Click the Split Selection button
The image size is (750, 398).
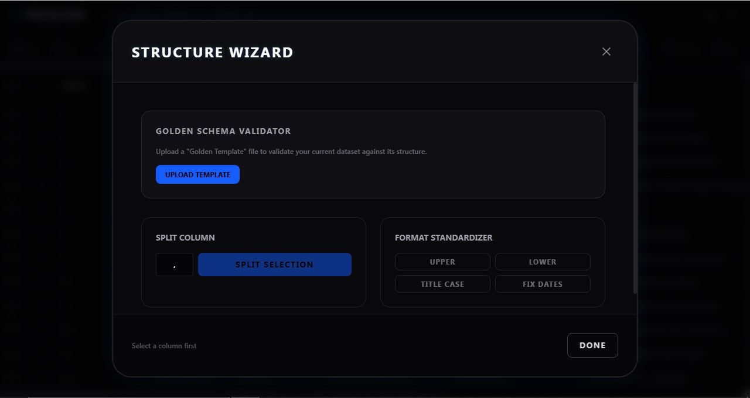tap(275, 265)
